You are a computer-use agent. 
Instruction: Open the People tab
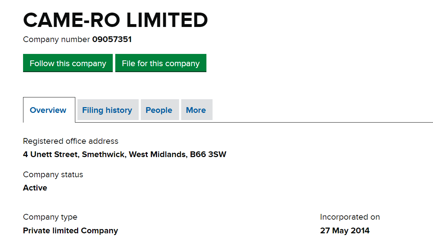pos(159,110)
